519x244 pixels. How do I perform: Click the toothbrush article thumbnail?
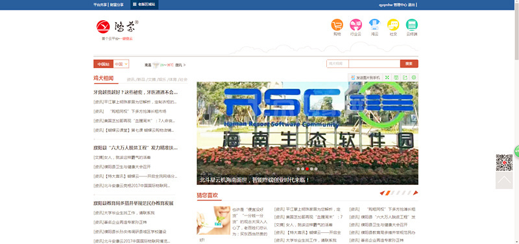click(x=213, y=221)
